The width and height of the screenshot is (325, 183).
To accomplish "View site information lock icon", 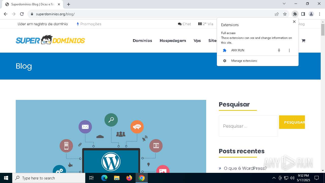I will click(32, 14).
